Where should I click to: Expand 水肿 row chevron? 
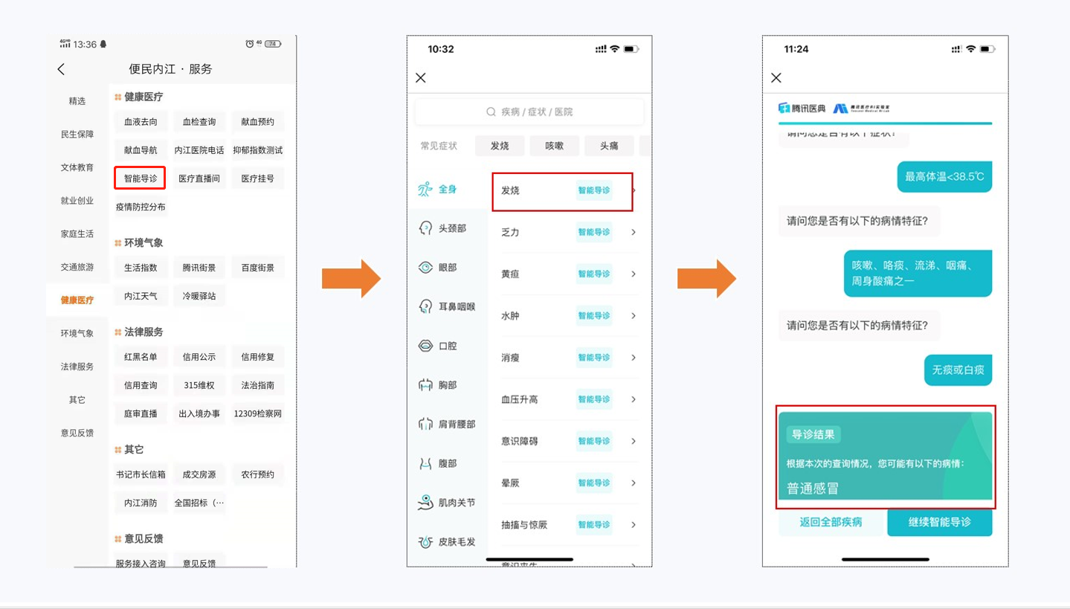pos(634,315)
